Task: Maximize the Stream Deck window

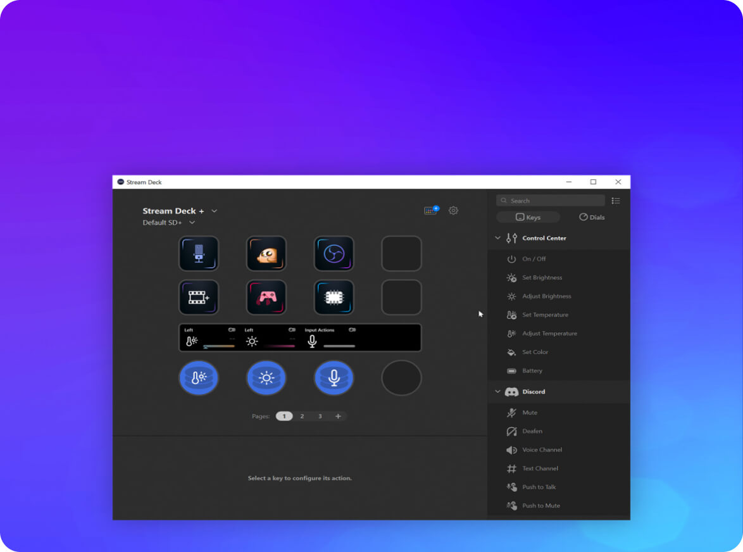Action: [593, 182]
